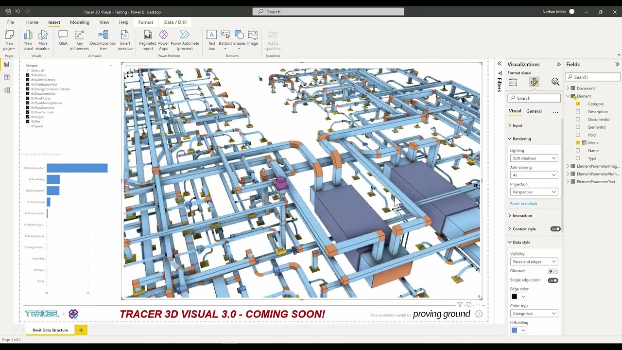Insert a Text box
Viewport: 622px width, 350px height.
click(211, 40)
